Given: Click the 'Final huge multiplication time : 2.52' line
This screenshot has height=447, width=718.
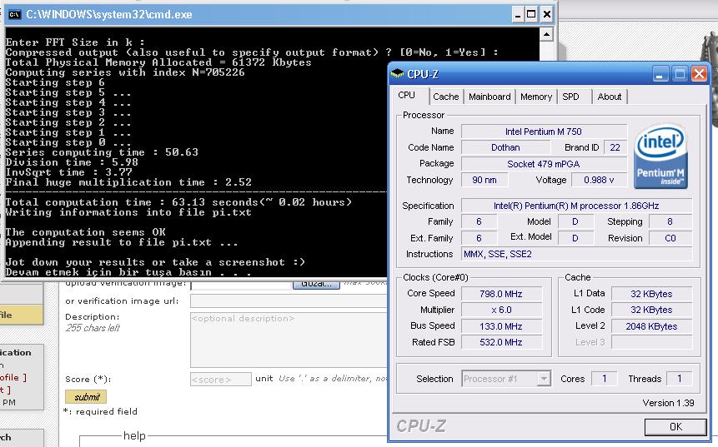Looking at the screenshot, I should pyautogui.click(x=128, y=182).
